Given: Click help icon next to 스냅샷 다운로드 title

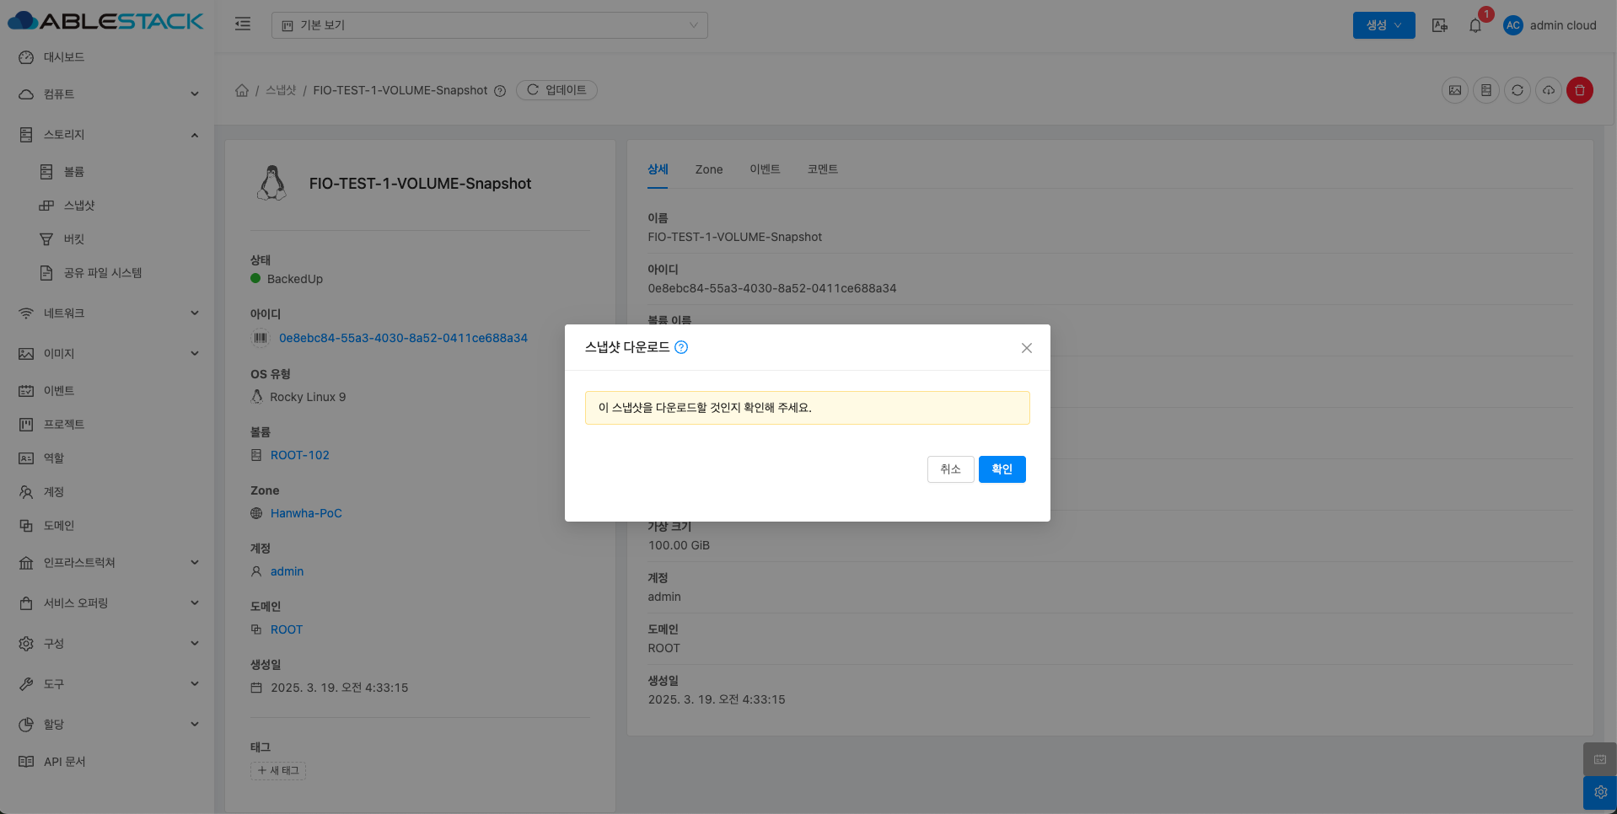Looking at the screenshot, I should (x=681, y=347).
